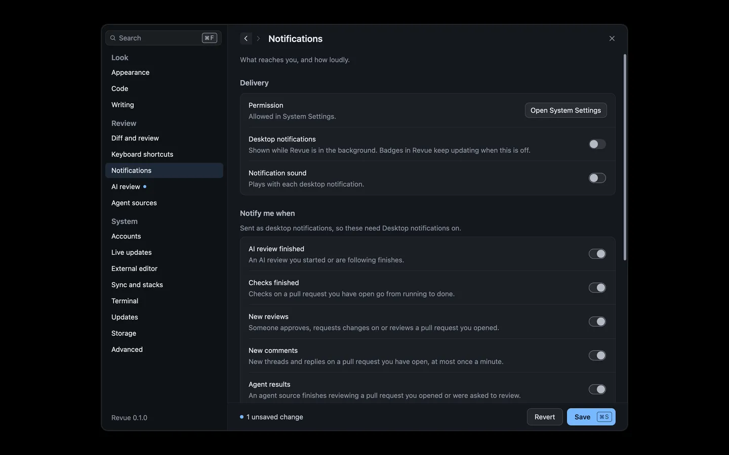Click the 'Notify me when' heading
Viewport: 729px width, 455px height.
[267, 213]
